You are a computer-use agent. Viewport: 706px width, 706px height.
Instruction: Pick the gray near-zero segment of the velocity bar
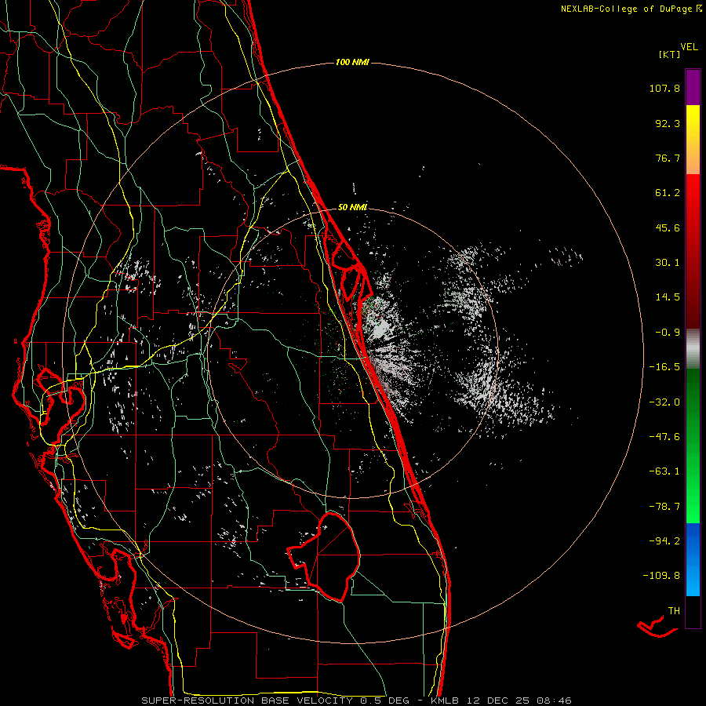tap(693, 349)
